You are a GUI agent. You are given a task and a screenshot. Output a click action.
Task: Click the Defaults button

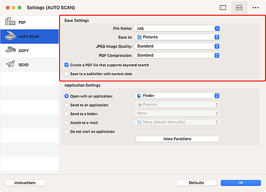tap(197, 183)
